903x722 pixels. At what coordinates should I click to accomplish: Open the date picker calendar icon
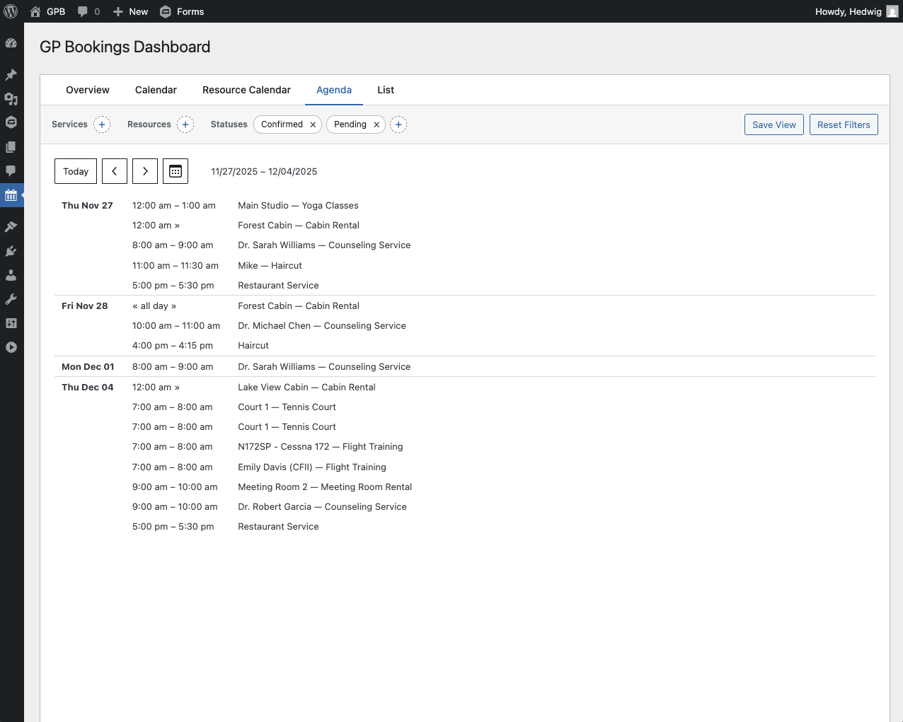click(x=176, y=171)
